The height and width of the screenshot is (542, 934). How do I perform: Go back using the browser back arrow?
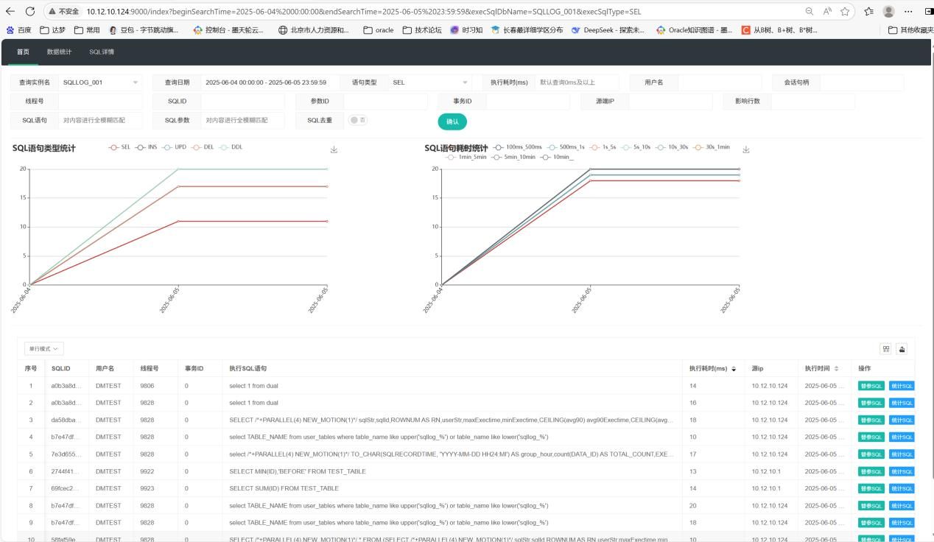(x=10, y=11)
